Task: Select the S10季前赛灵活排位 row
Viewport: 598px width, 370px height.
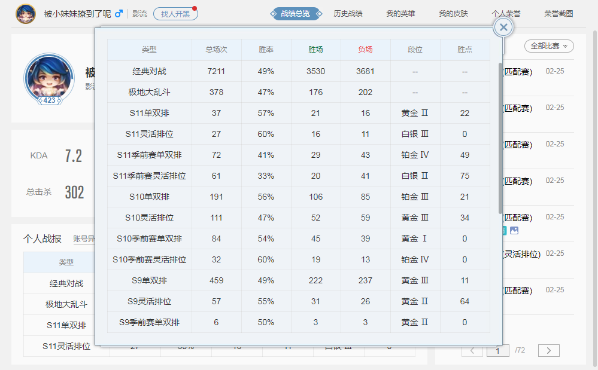Action: point(299,259)
